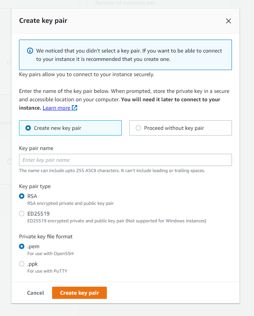Screen dimensions: 254x316
Task: Choose the .pem private key format
Action: coord(22,246)
